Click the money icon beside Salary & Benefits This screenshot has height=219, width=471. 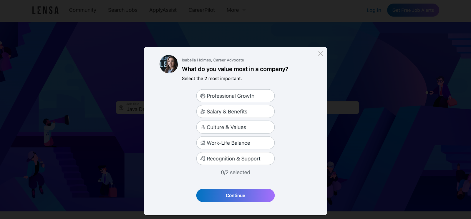coord(203,112)
